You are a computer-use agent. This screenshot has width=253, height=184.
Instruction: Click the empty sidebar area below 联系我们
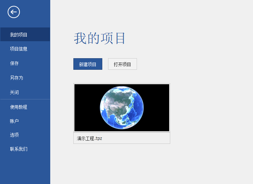pos(25,168)
